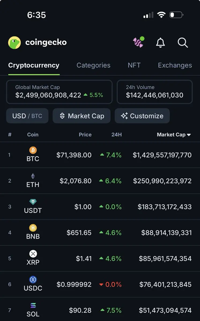Open the candy rewards icon
The height and width of the screenshot is (321, 200).
coord(139,42)
